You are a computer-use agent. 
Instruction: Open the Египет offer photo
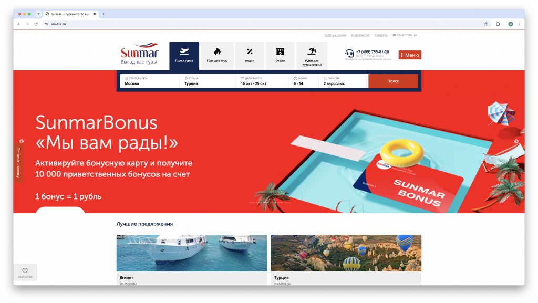[192, 253]
